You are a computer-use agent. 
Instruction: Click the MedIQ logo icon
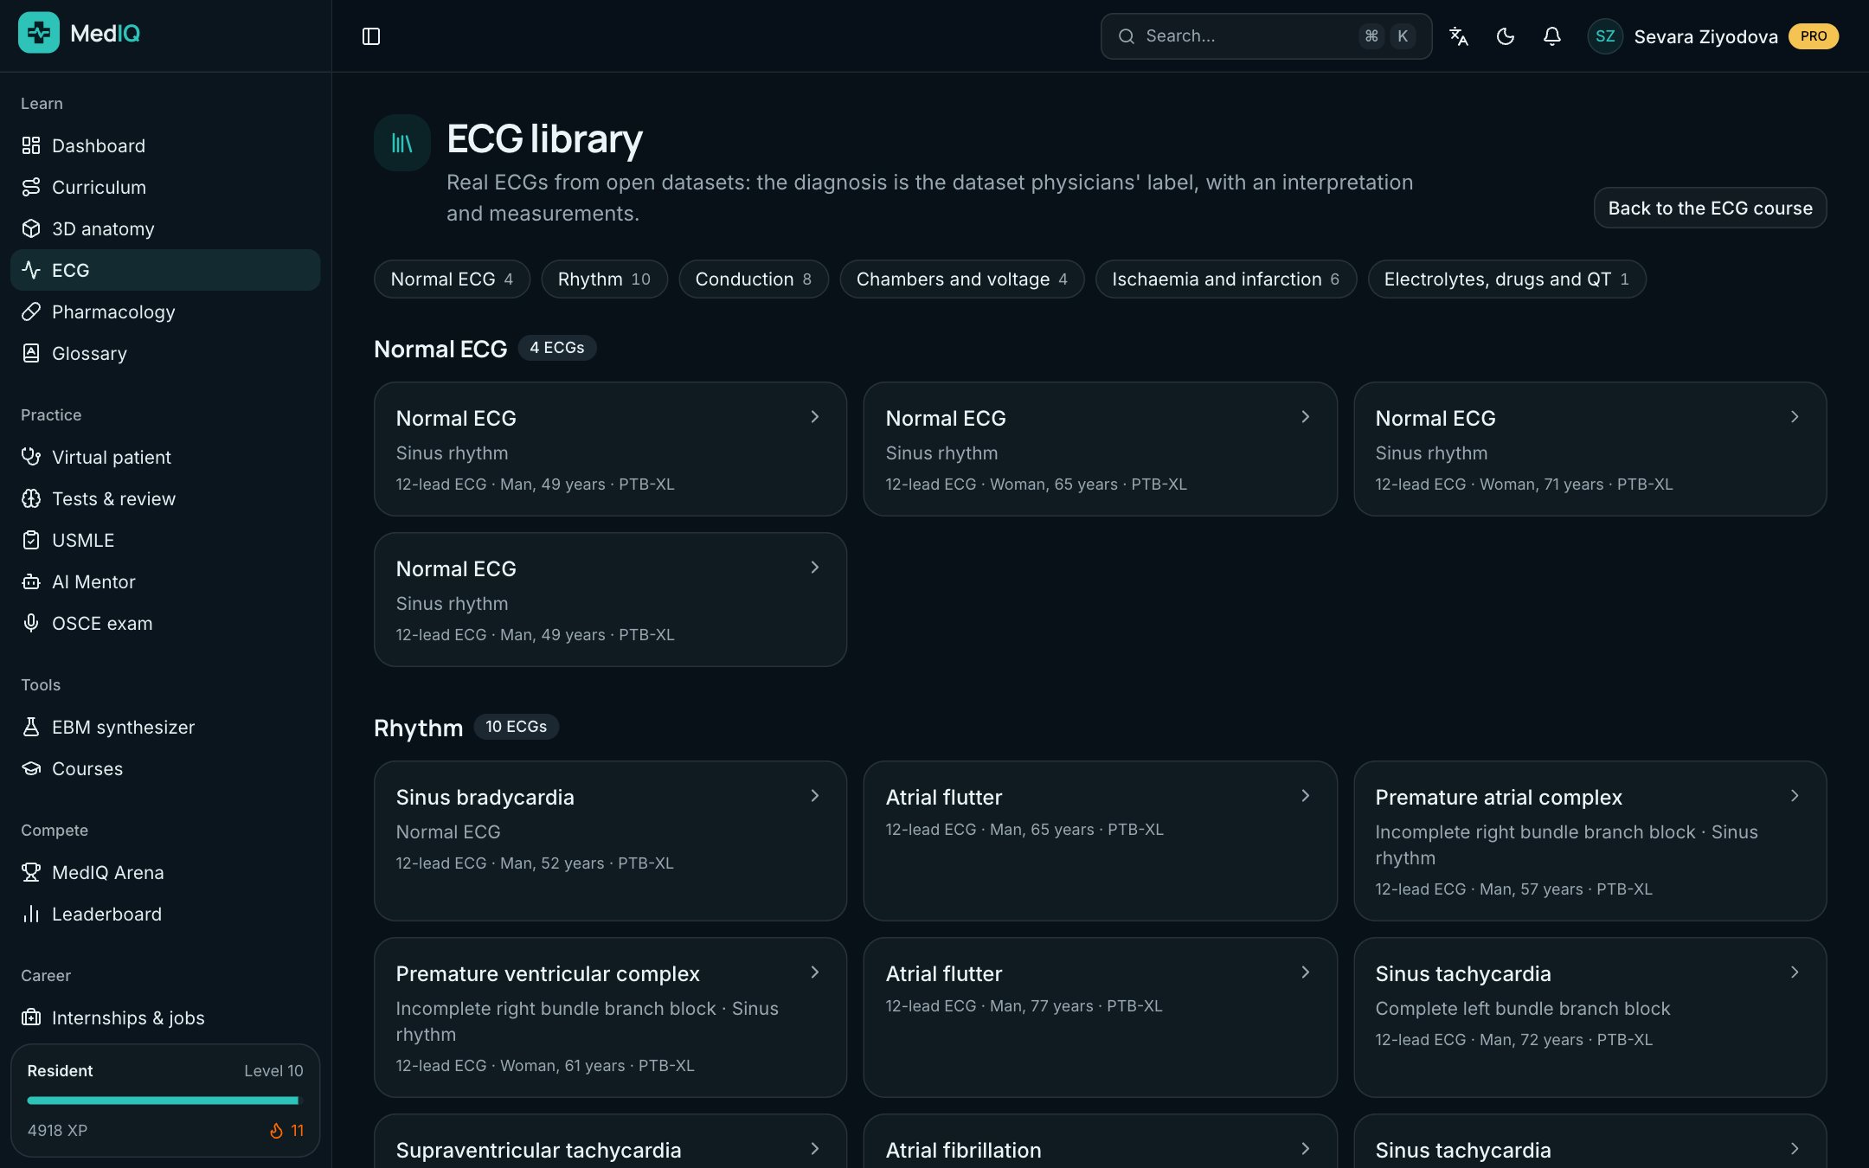tap(39, 33)
